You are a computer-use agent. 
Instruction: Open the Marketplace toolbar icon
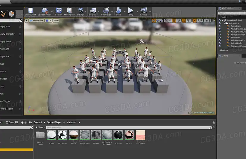pos(69,12)
